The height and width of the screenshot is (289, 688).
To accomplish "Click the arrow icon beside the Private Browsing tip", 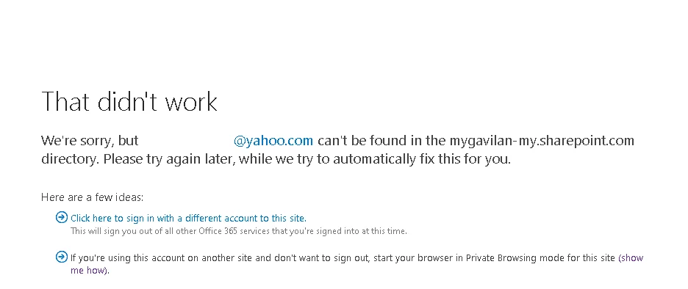I will coord(62,257).
